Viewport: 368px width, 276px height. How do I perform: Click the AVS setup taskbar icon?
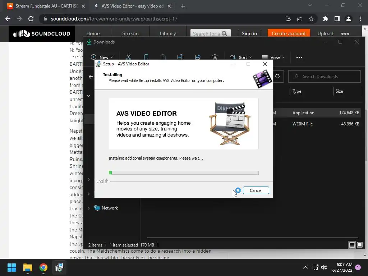[x=59, y=267]
